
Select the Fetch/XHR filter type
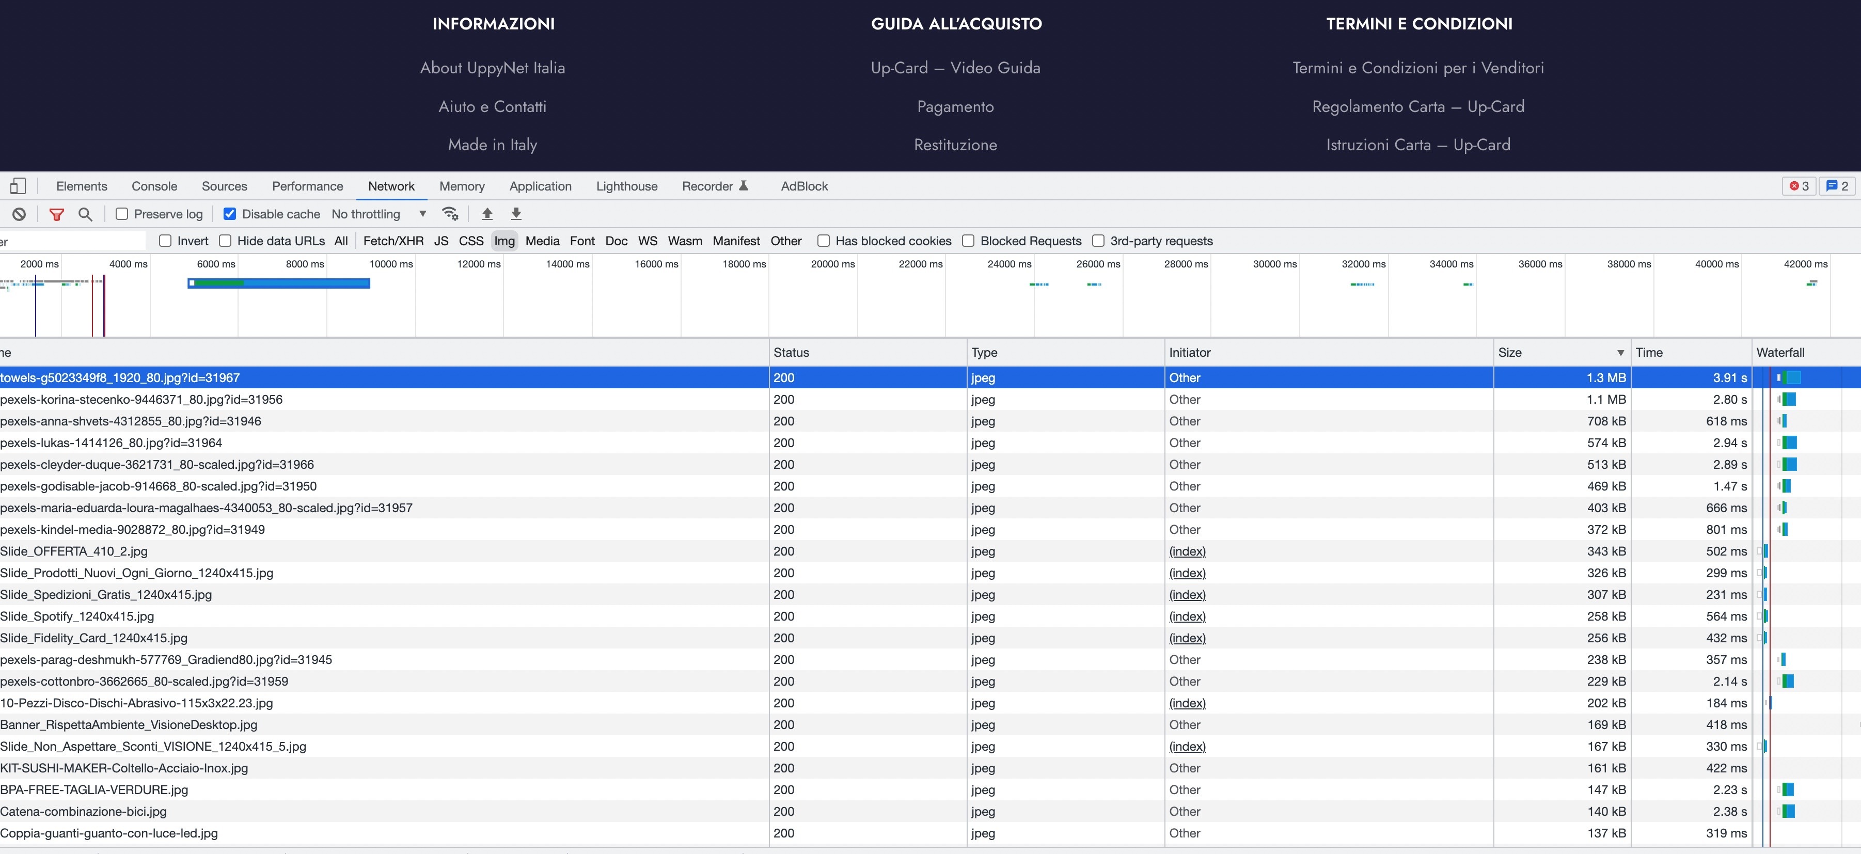(x=393, y=241)
